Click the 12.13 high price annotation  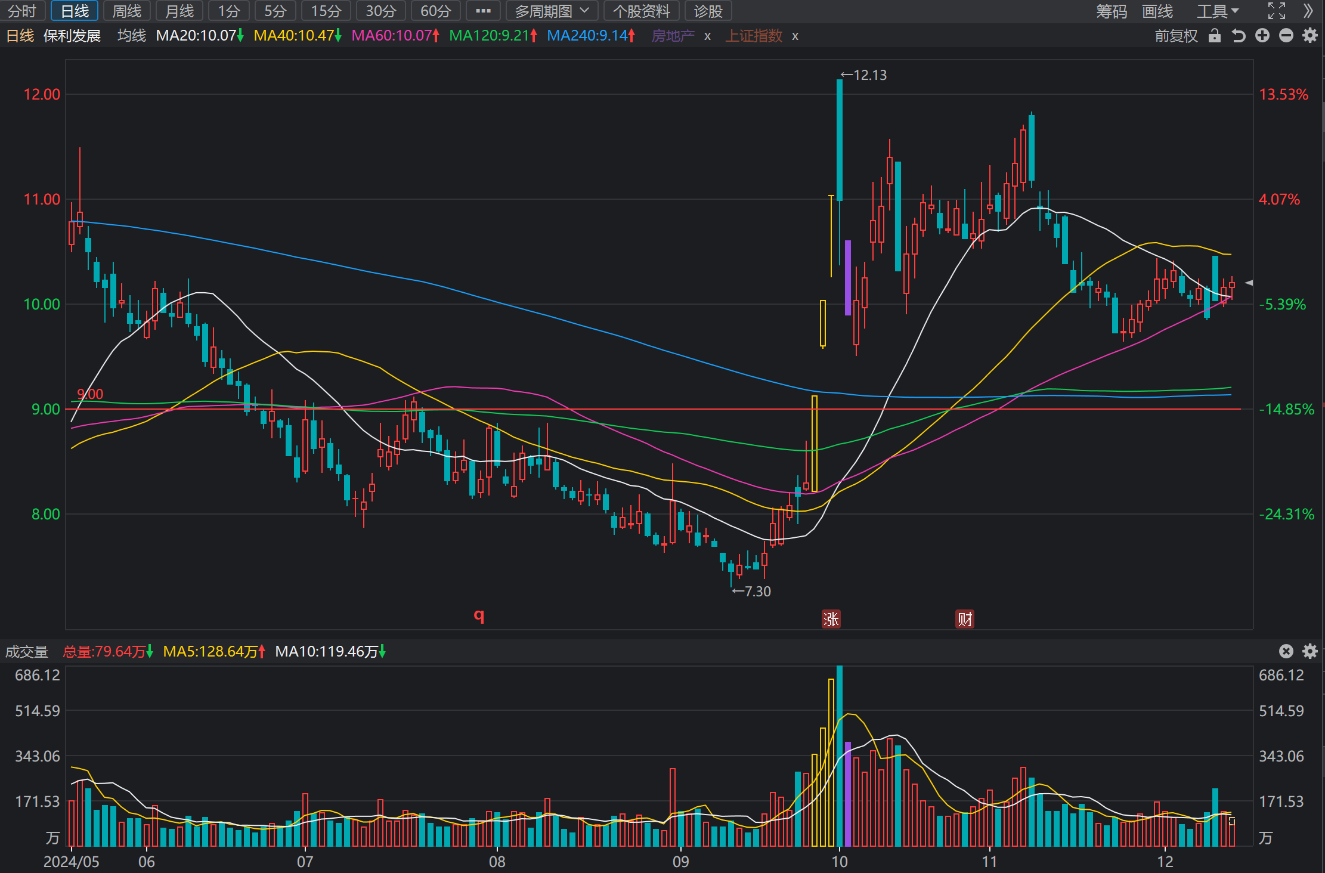(863, 75)
